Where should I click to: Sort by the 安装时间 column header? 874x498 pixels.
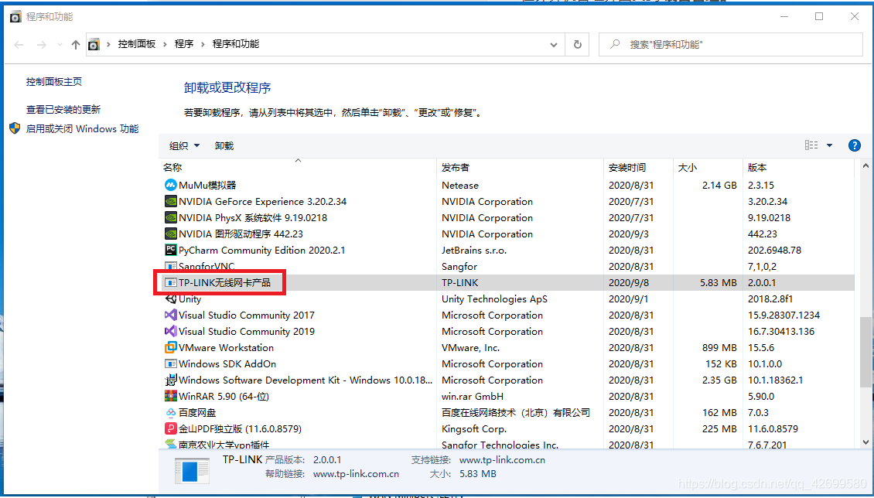click(x=639, y=167)
